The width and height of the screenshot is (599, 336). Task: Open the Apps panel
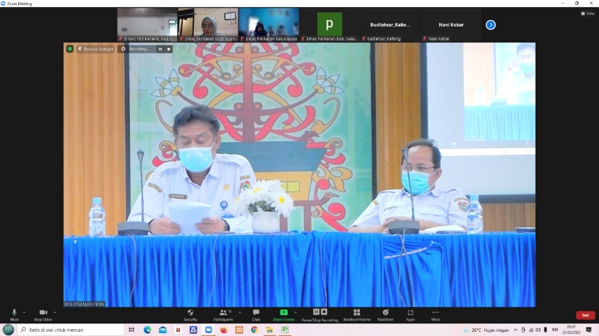[x=410, y=314]
